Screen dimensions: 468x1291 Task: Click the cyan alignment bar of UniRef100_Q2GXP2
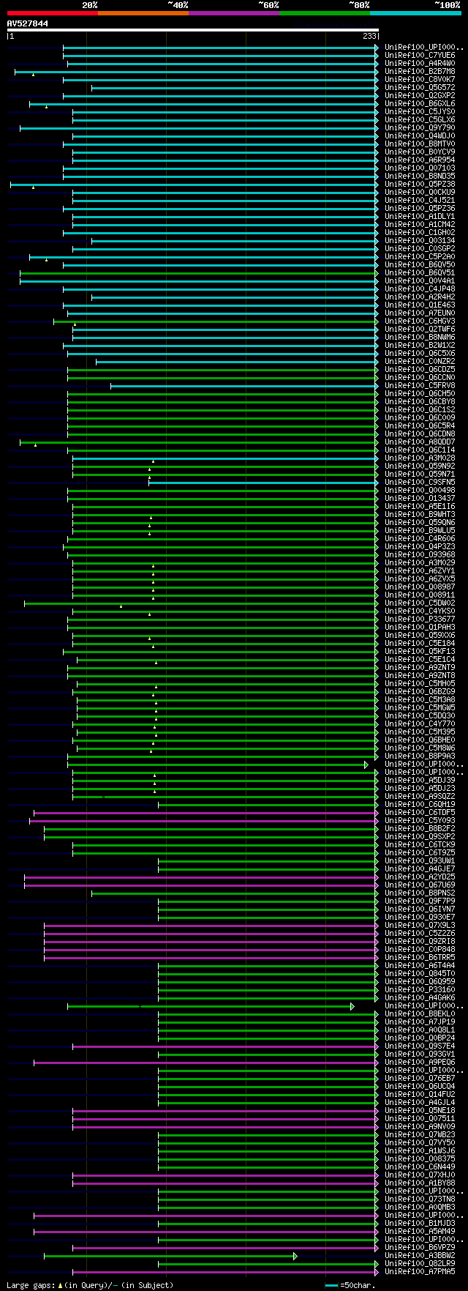pyautogui.click(x=220, y=96)
